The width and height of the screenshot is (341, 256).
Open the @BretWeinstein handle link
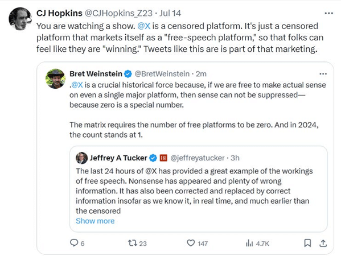click(162, 74)
